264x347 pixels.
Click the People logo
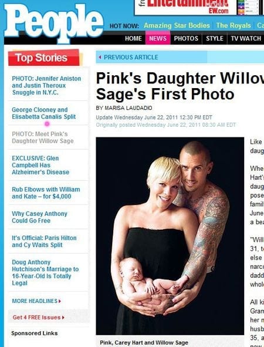pos(54,22)
